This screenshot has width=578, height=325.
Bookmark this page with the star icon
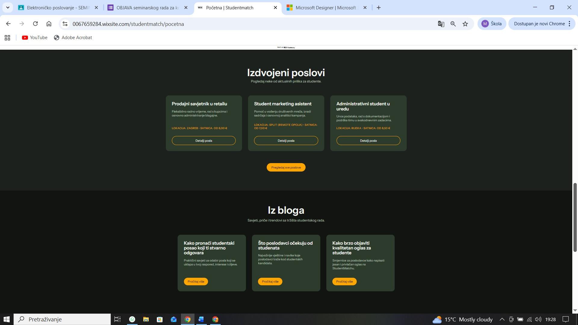tap(465, 24)
